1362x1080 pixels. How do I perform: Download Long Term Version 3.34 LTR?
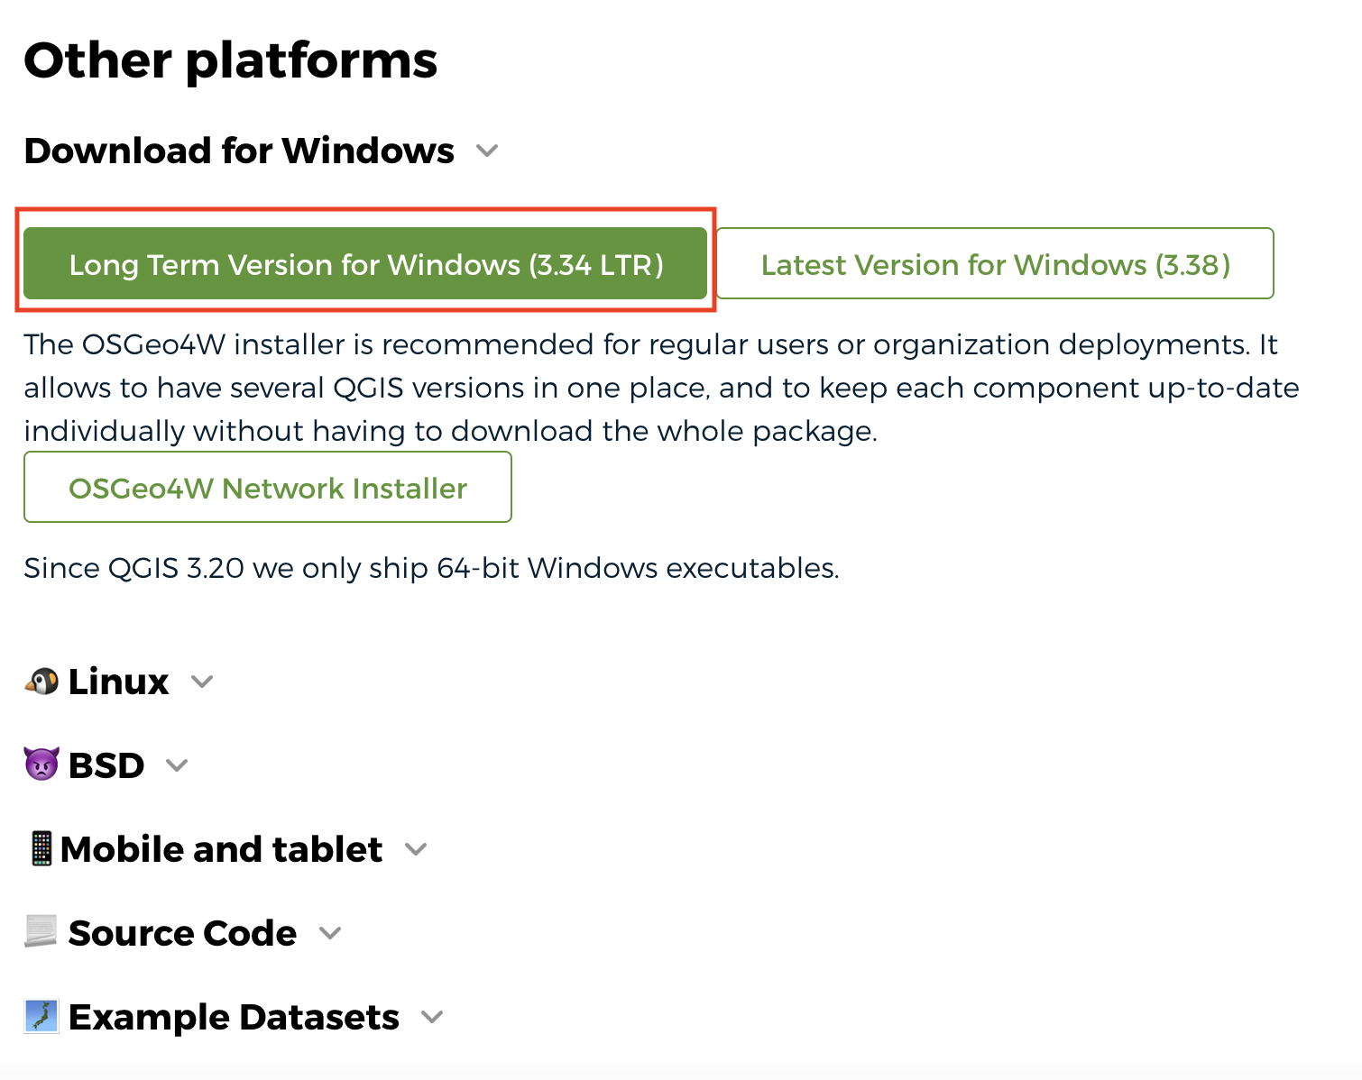pyautogui.click(x=365, y=264)
